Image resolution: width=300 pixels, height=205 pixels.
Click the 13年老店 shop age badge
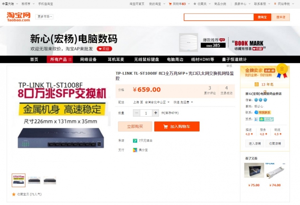coord(264,84)
